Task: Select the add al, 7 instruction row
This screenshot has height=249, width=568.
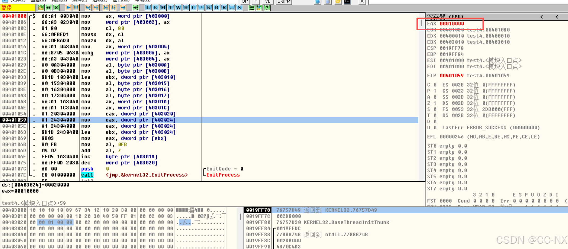Action: (210, 150)
